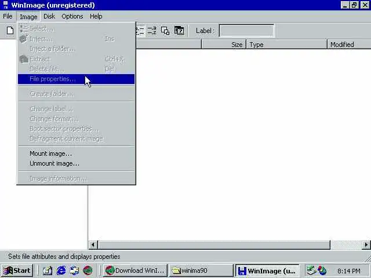Open the File menu
371x278 pixels.
point(8,16)
